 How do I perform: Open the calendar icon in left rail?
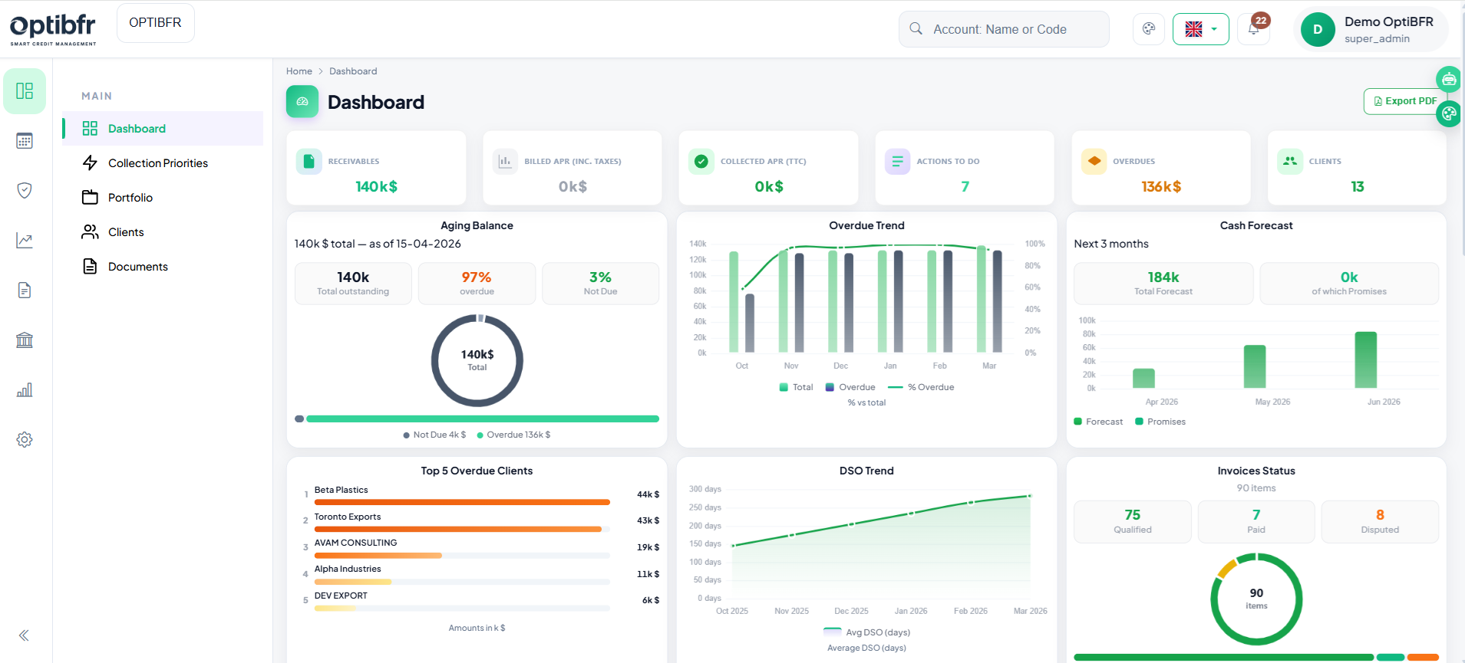click(x=25, y=141)
